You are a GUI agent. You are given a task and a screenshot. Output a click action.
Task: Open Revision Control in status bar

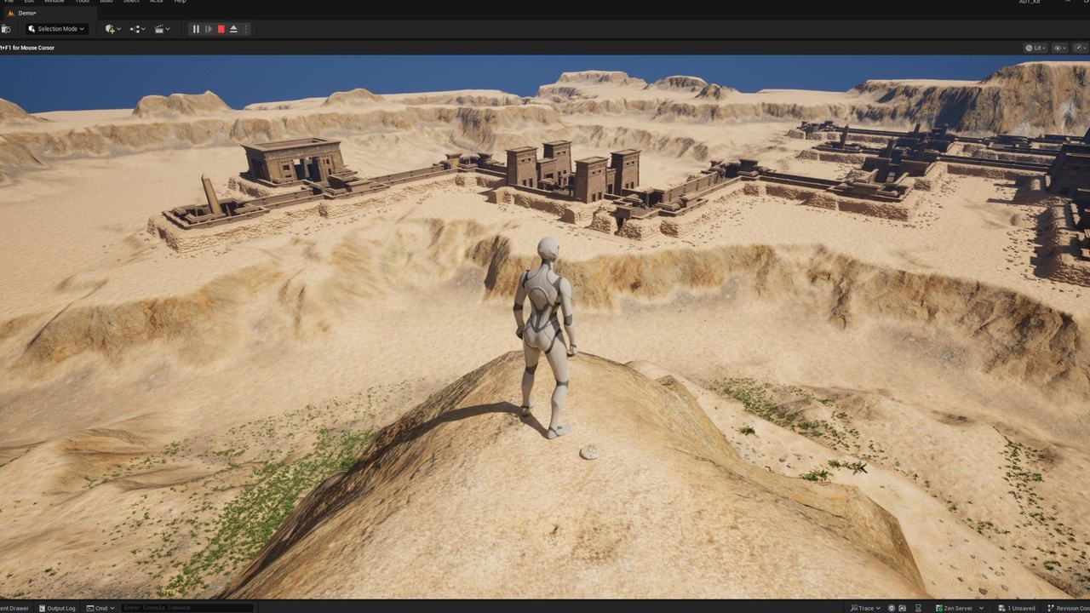pos(1068,608)
